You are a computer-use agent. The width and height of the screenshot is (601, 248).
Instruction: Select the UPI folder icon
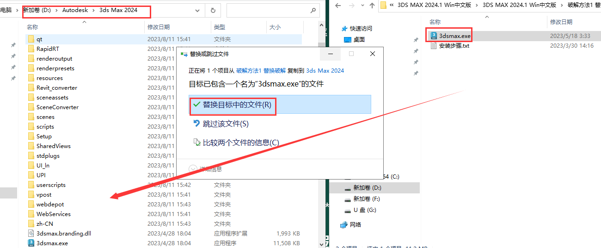tap(31, 175)
